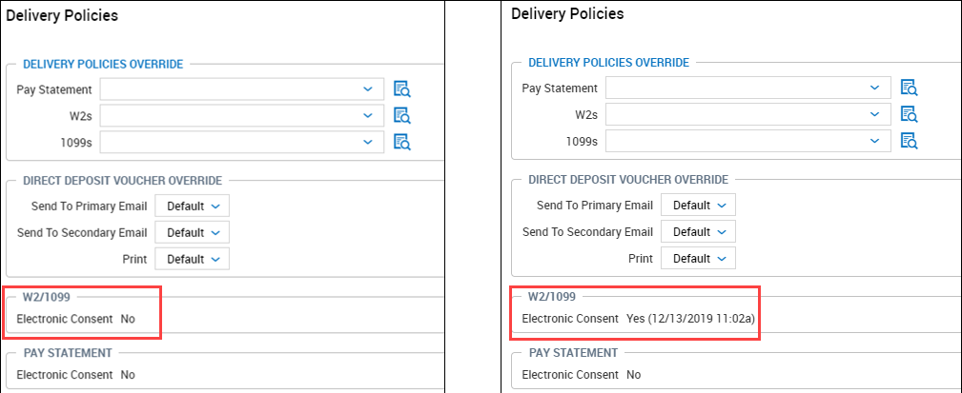The height and width of the screenshot is (393, 962).
Task: Open the 1099s dropdown in left panel
Action: [x=242, y=142]
